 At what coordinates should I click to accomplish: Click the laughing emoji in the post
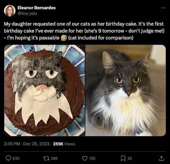point(63,38)
